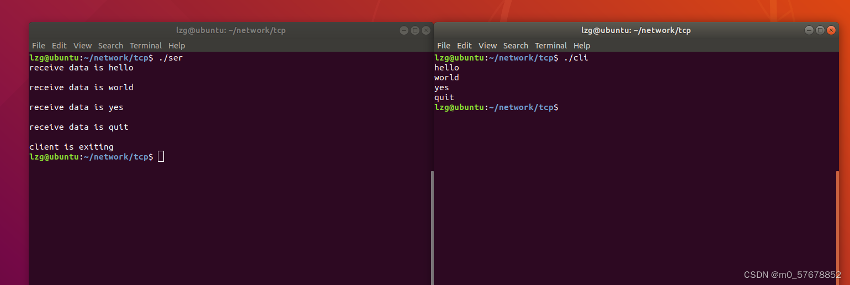Image resolution: width=850 pixels, height=285 pixels.
Task: Open File menu in left terminal
Action: click(39, 46)
